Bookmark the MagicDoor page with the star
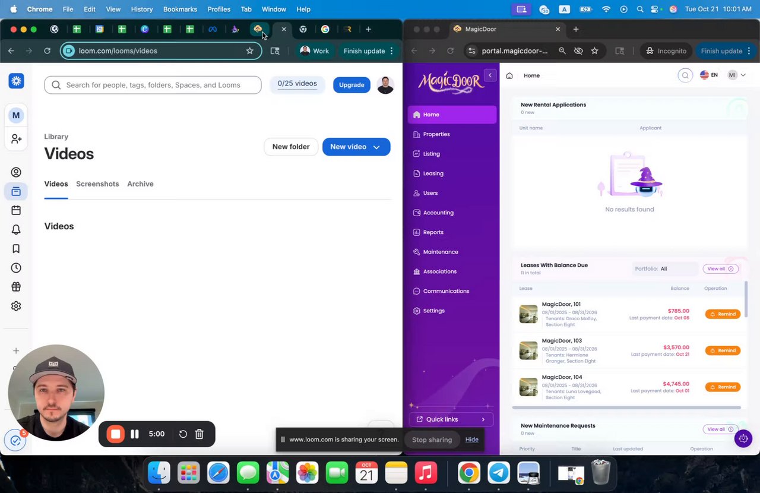 point(594,51)
